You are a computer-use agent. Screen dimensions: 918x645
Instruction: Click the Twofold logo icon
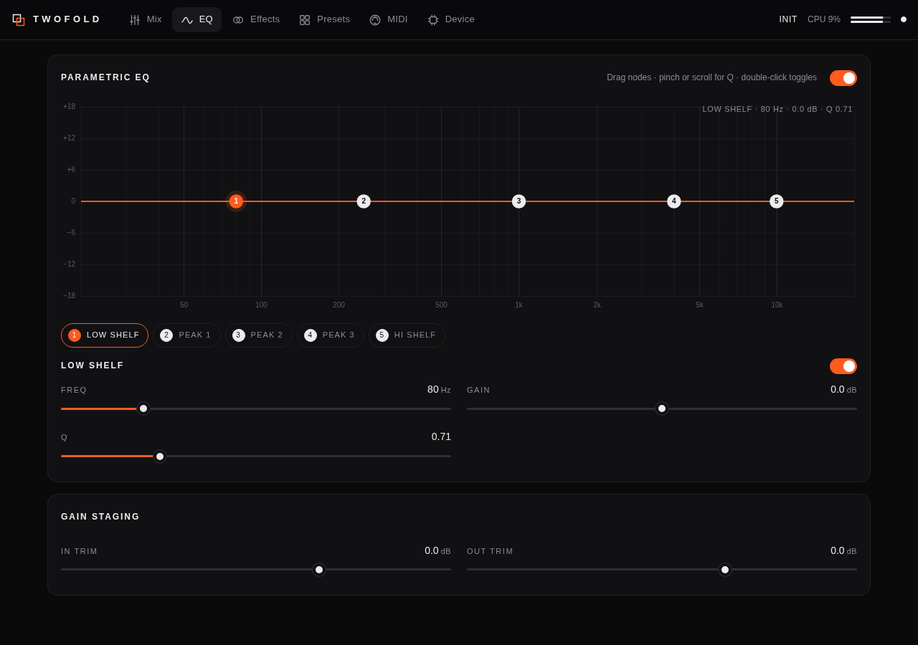pyautogui.click(x=19, y=20)
